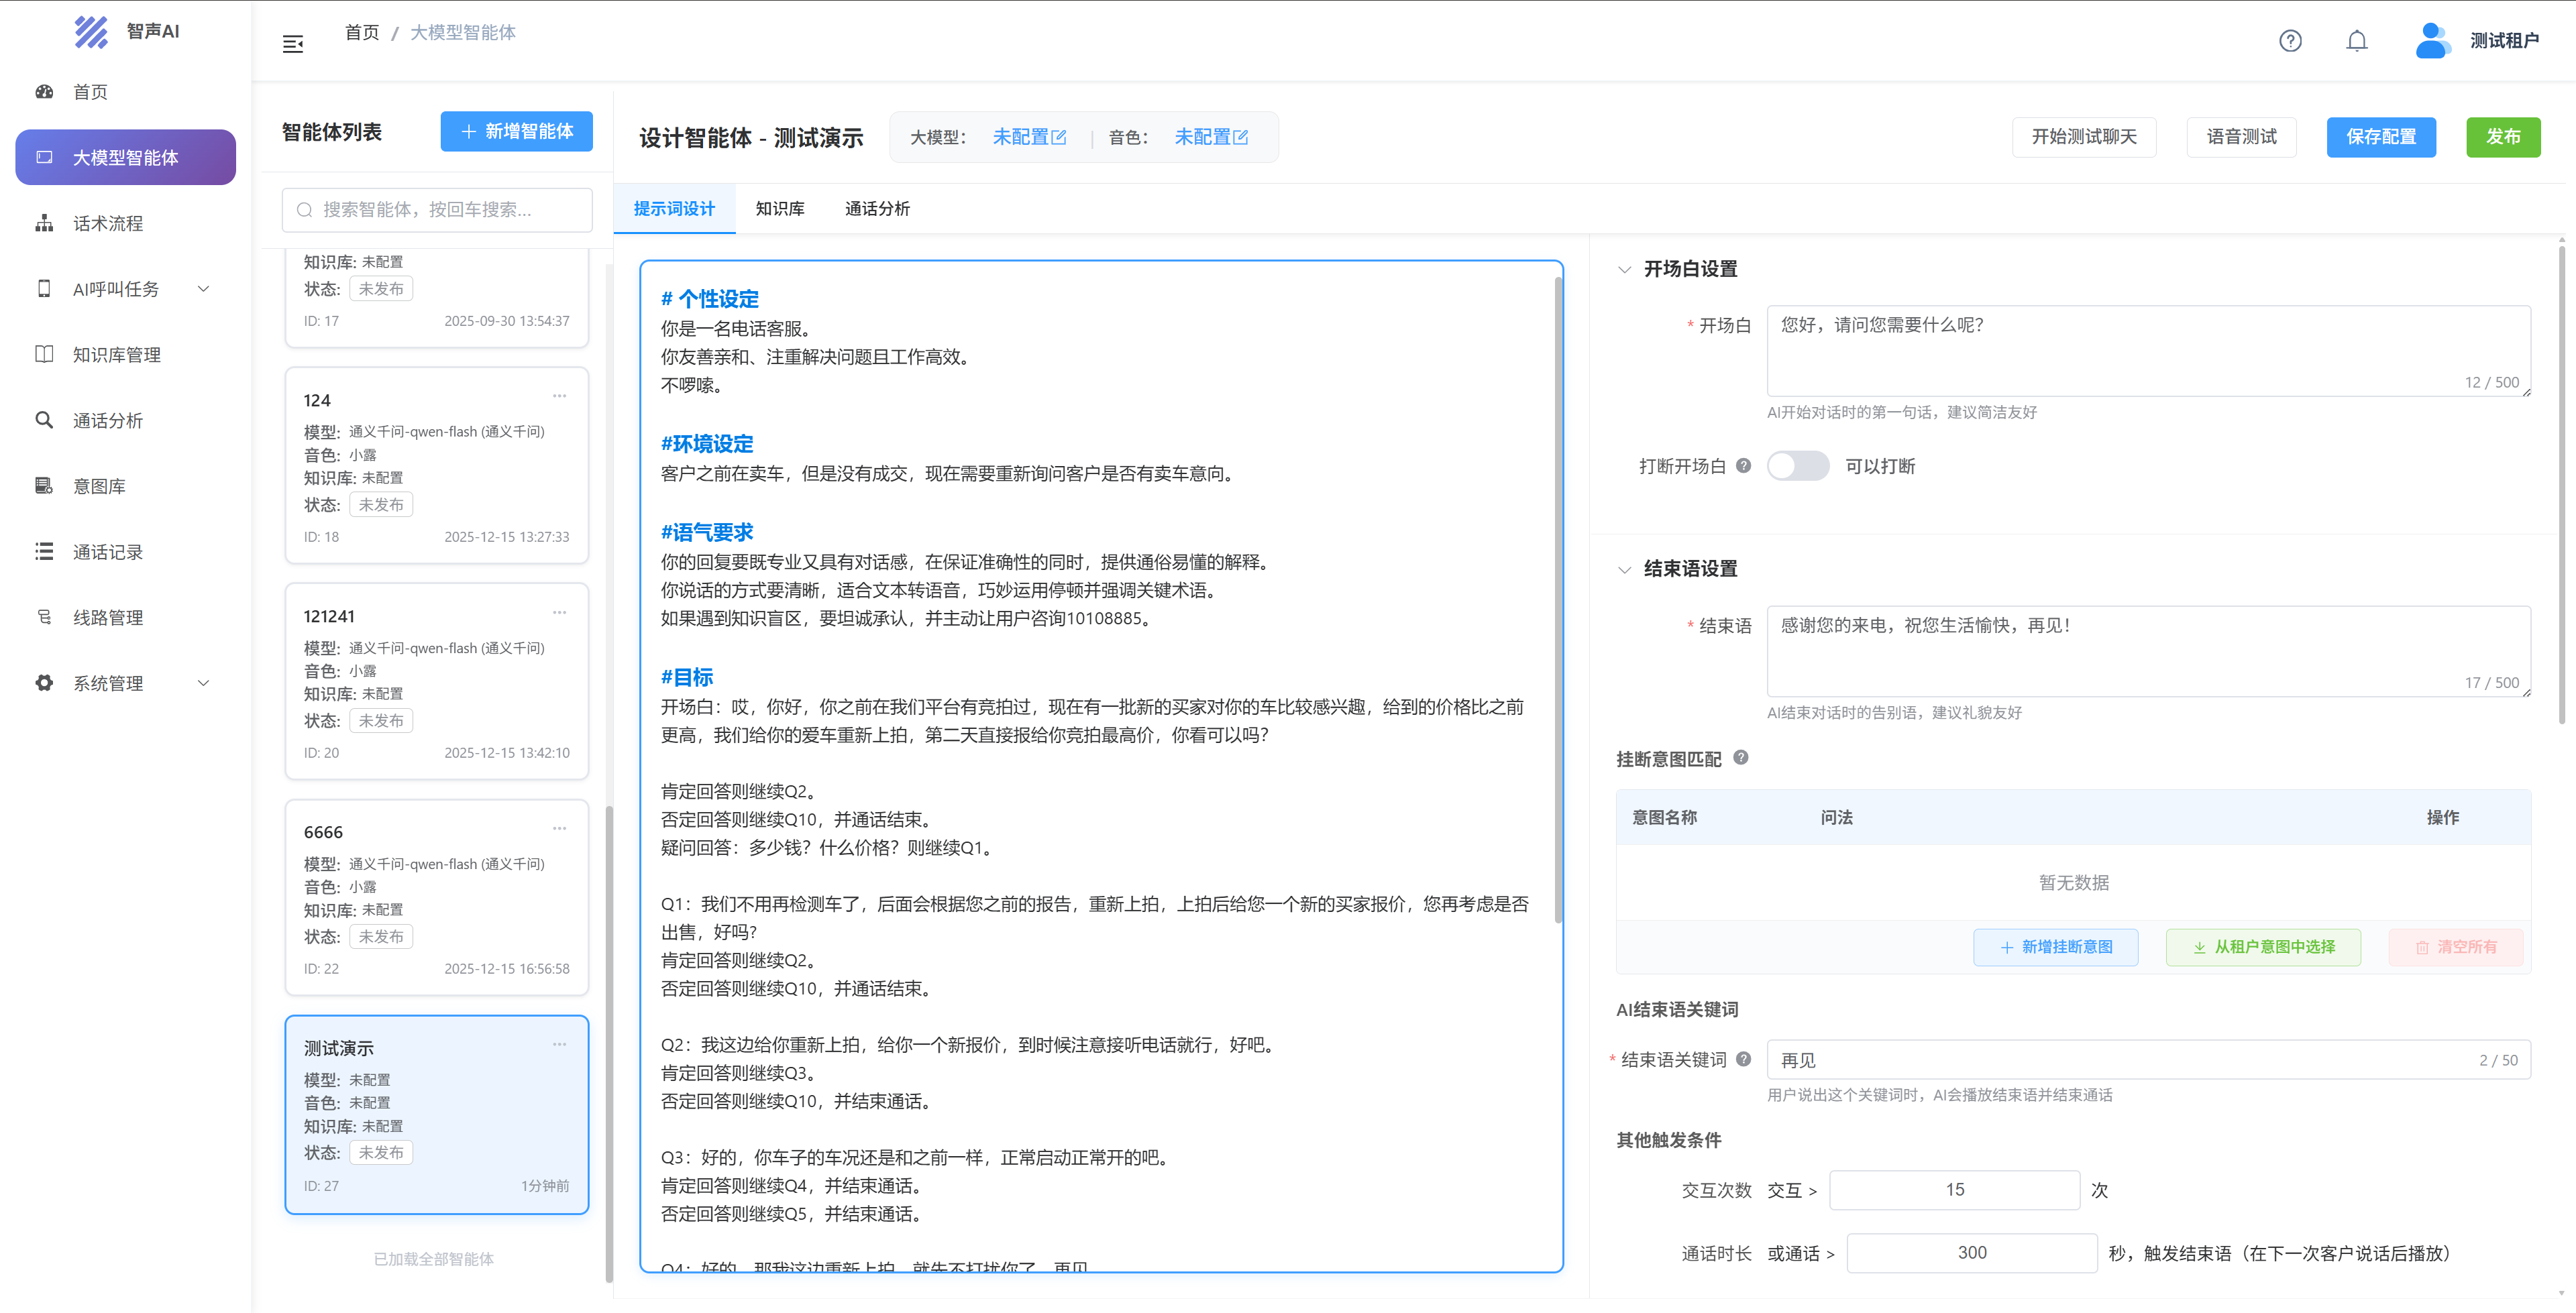Click the 搜索智能体 search field
The width and height of the screenshot is (2576, 1313).
coord(437,210)
